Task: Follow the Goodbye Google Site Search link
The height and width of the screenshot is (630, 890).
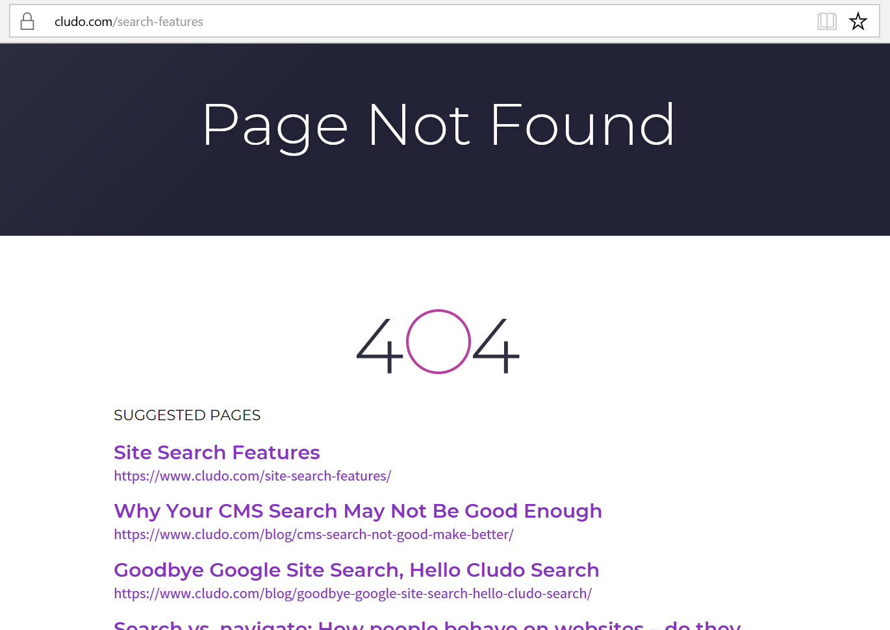Action: 356,570
